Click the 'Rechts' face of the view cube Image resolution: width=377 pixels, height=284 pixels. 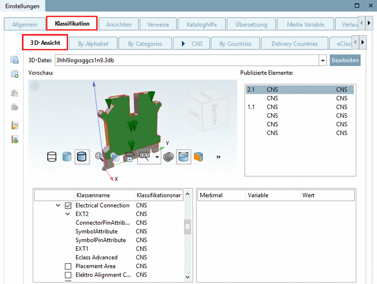pyautogui.click(x=214, y=114)
